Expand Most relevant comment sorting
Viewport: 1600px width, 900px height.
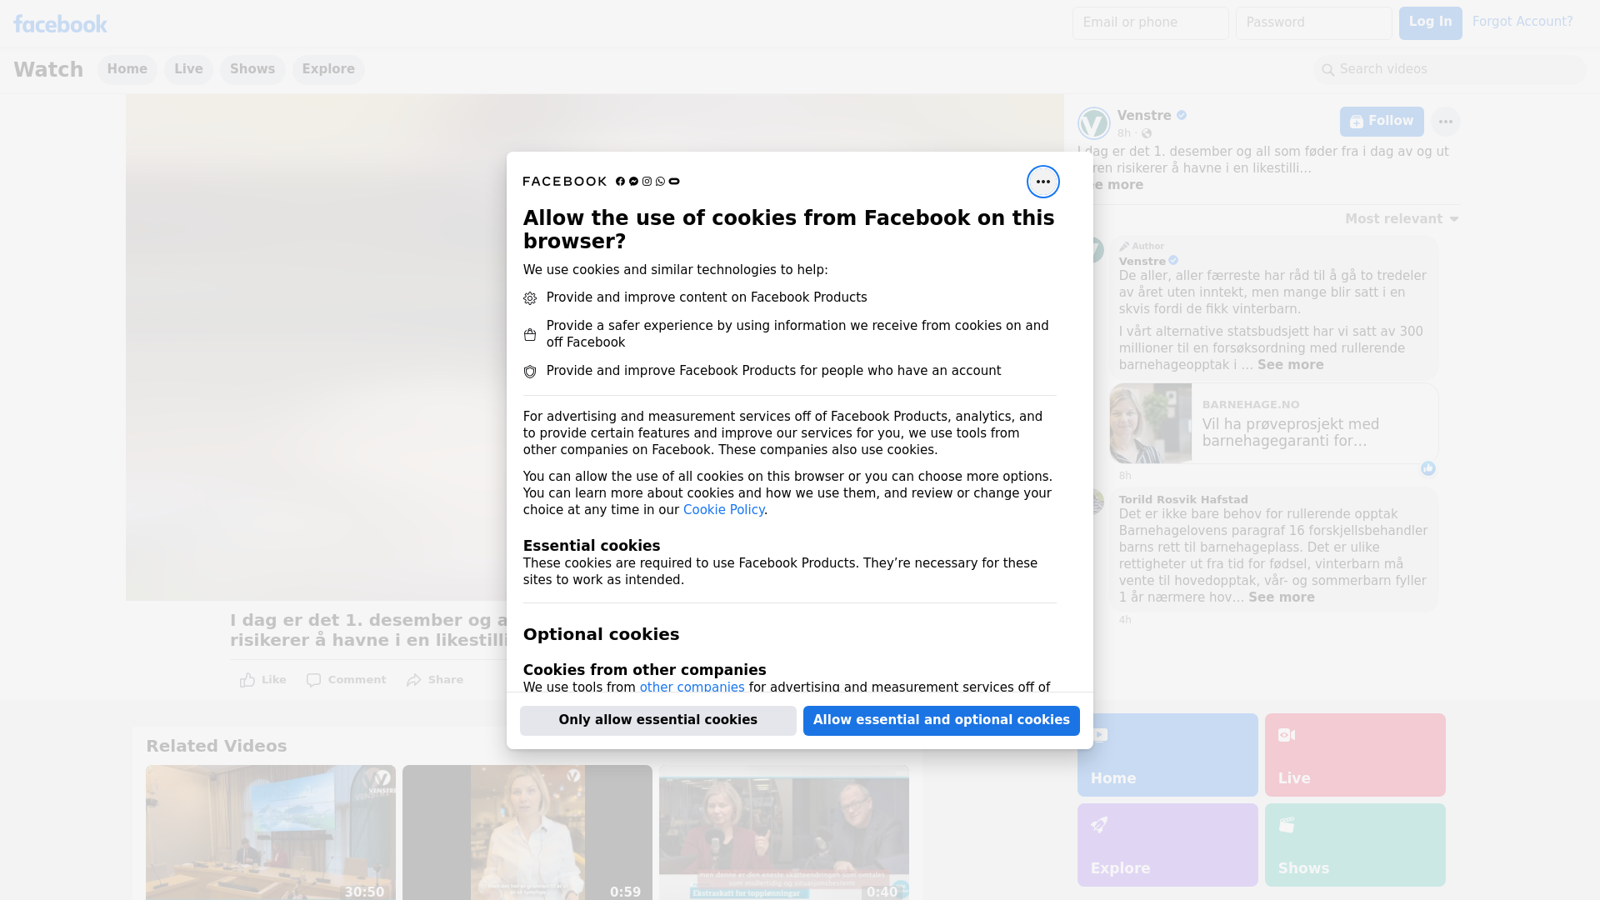(1402, 219)
